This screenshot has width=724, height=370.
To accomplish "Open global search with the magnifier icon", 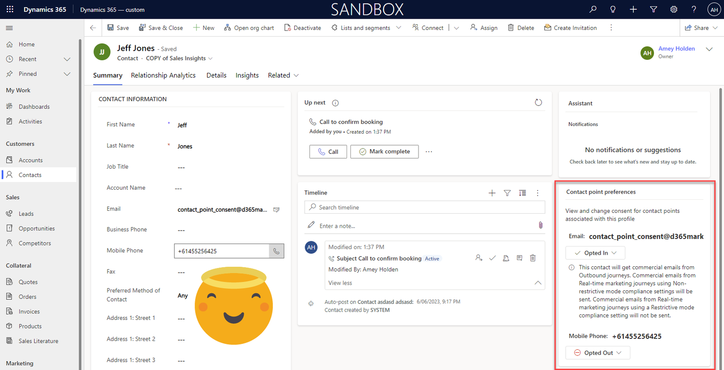I will click(x=593, y=9).
